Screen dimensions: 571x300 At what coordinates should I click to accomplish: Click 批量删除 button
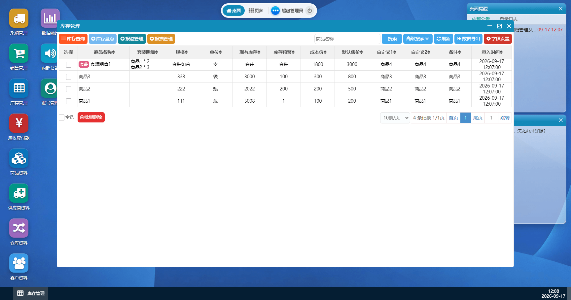point(91,117)
